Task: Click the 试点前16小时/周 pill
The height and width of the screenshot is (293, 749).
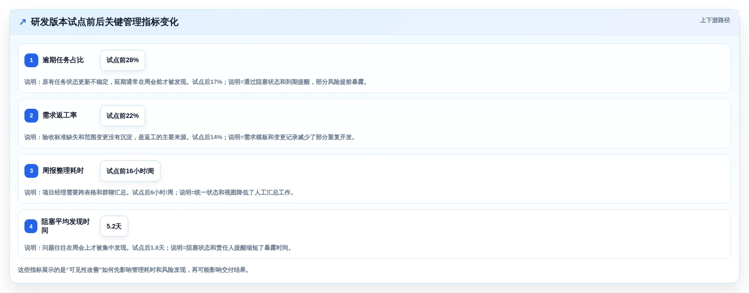Action: tap(130, 171)
